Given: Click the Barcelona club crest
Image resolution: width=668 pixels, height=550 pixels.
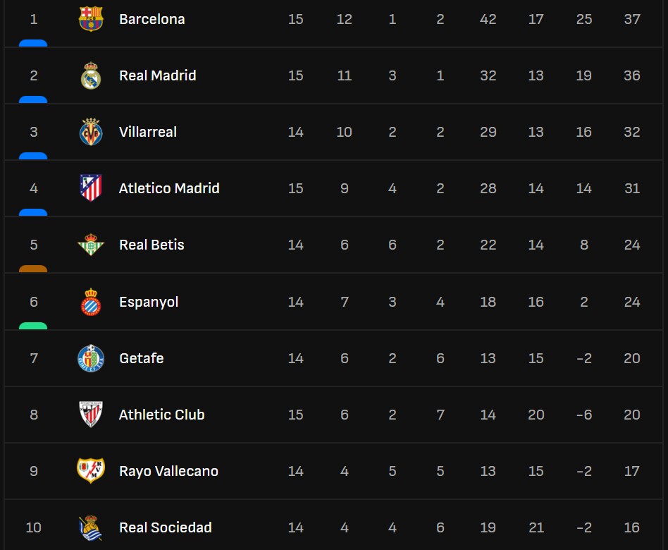Looking at the screenshot, I should click(x=91, y=19).
